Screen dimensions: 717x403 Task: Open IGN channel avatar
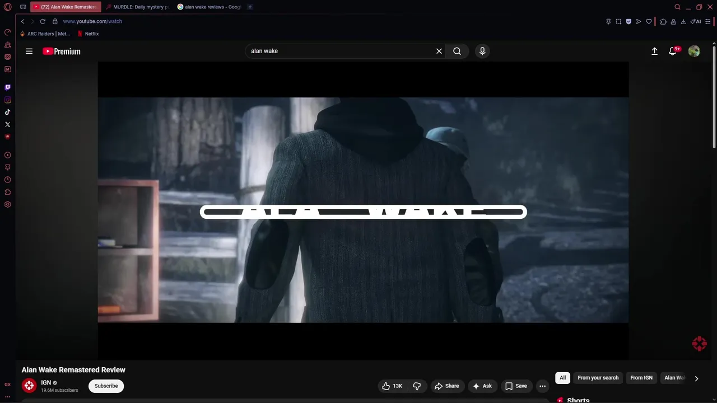29,386
